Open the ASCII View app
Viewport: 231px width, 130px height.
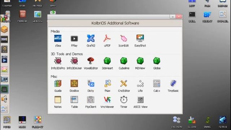140,100
